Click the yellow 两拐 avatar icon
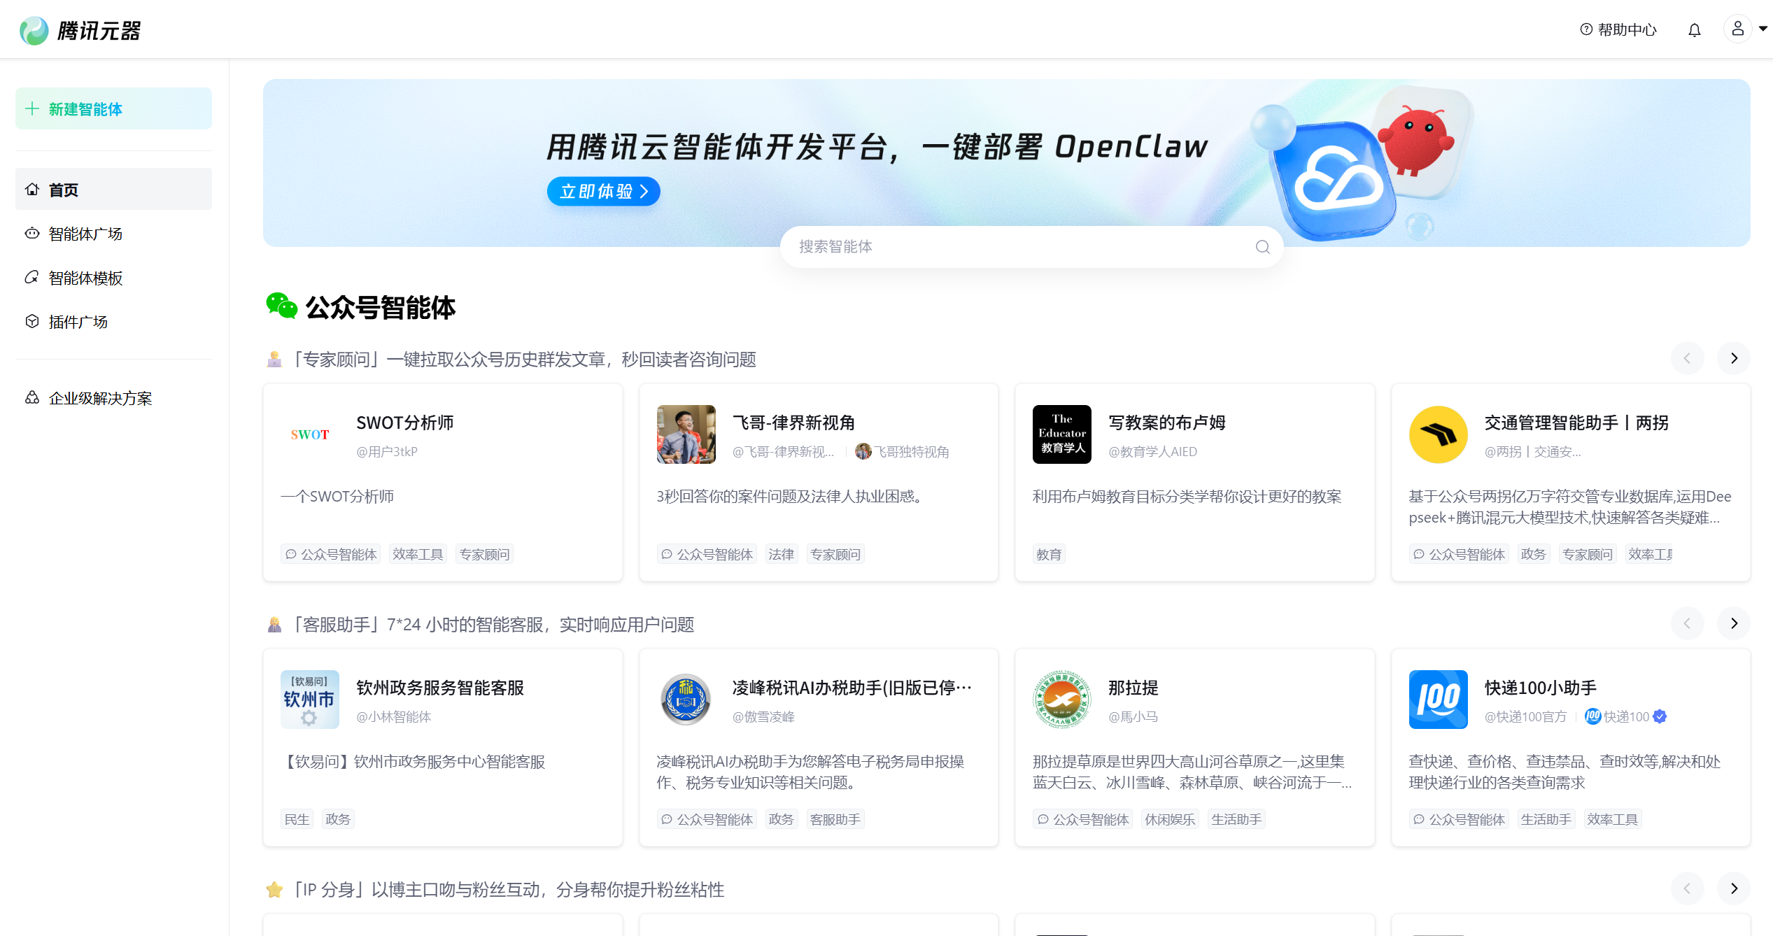This screenshot has width=1773, height=936. pyautogui.click(x=1438, y=434)
